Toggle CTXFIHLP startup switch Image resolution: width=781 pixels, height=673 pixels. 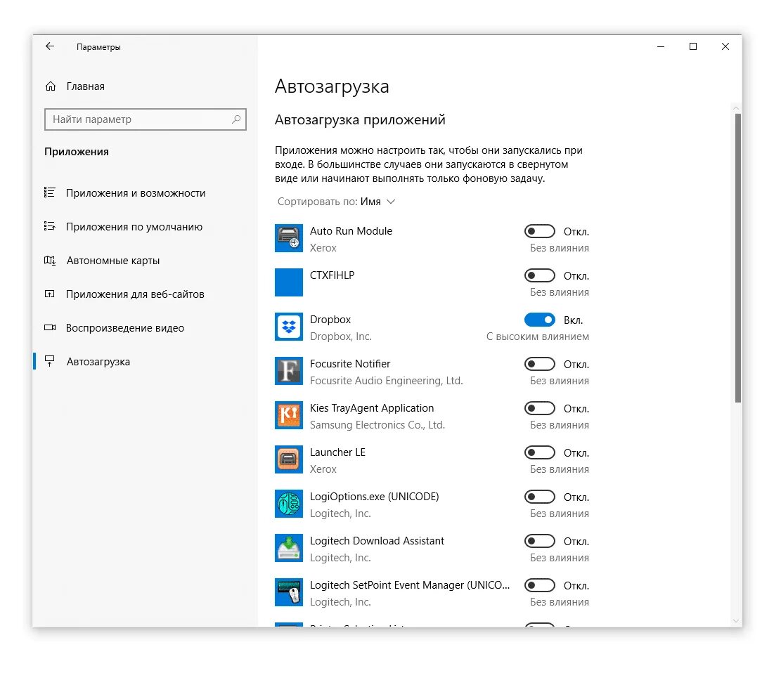pos(539,276)
